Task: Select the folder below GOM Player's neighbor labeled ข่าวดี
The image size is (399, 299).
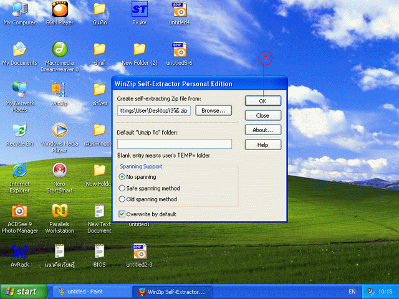Action: (100, 54)
